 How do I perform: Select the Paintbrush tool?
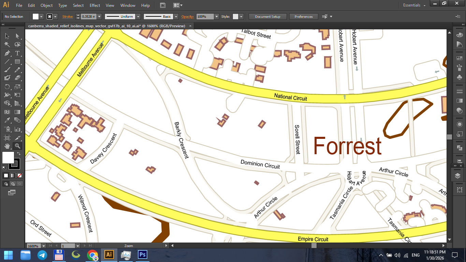pos(7,70)
